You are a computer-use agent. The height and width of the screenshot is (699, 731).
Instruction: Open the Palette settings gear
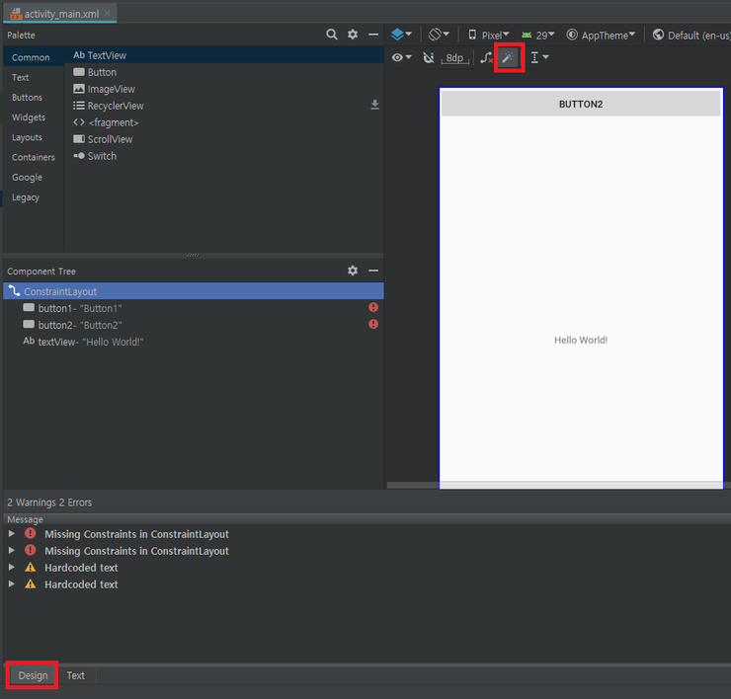click(x=353, y=35)
